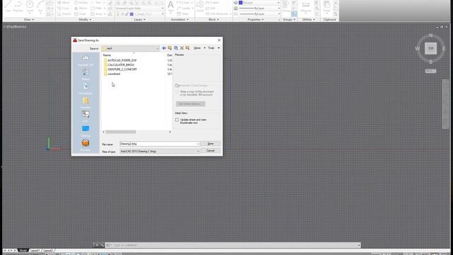Expand the Block panel title
The width and height of the screenshot is (453, 255).
214,19
